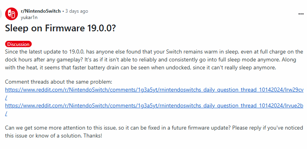Open the comment thread link ending lrvue2b

tap(154, 106)
